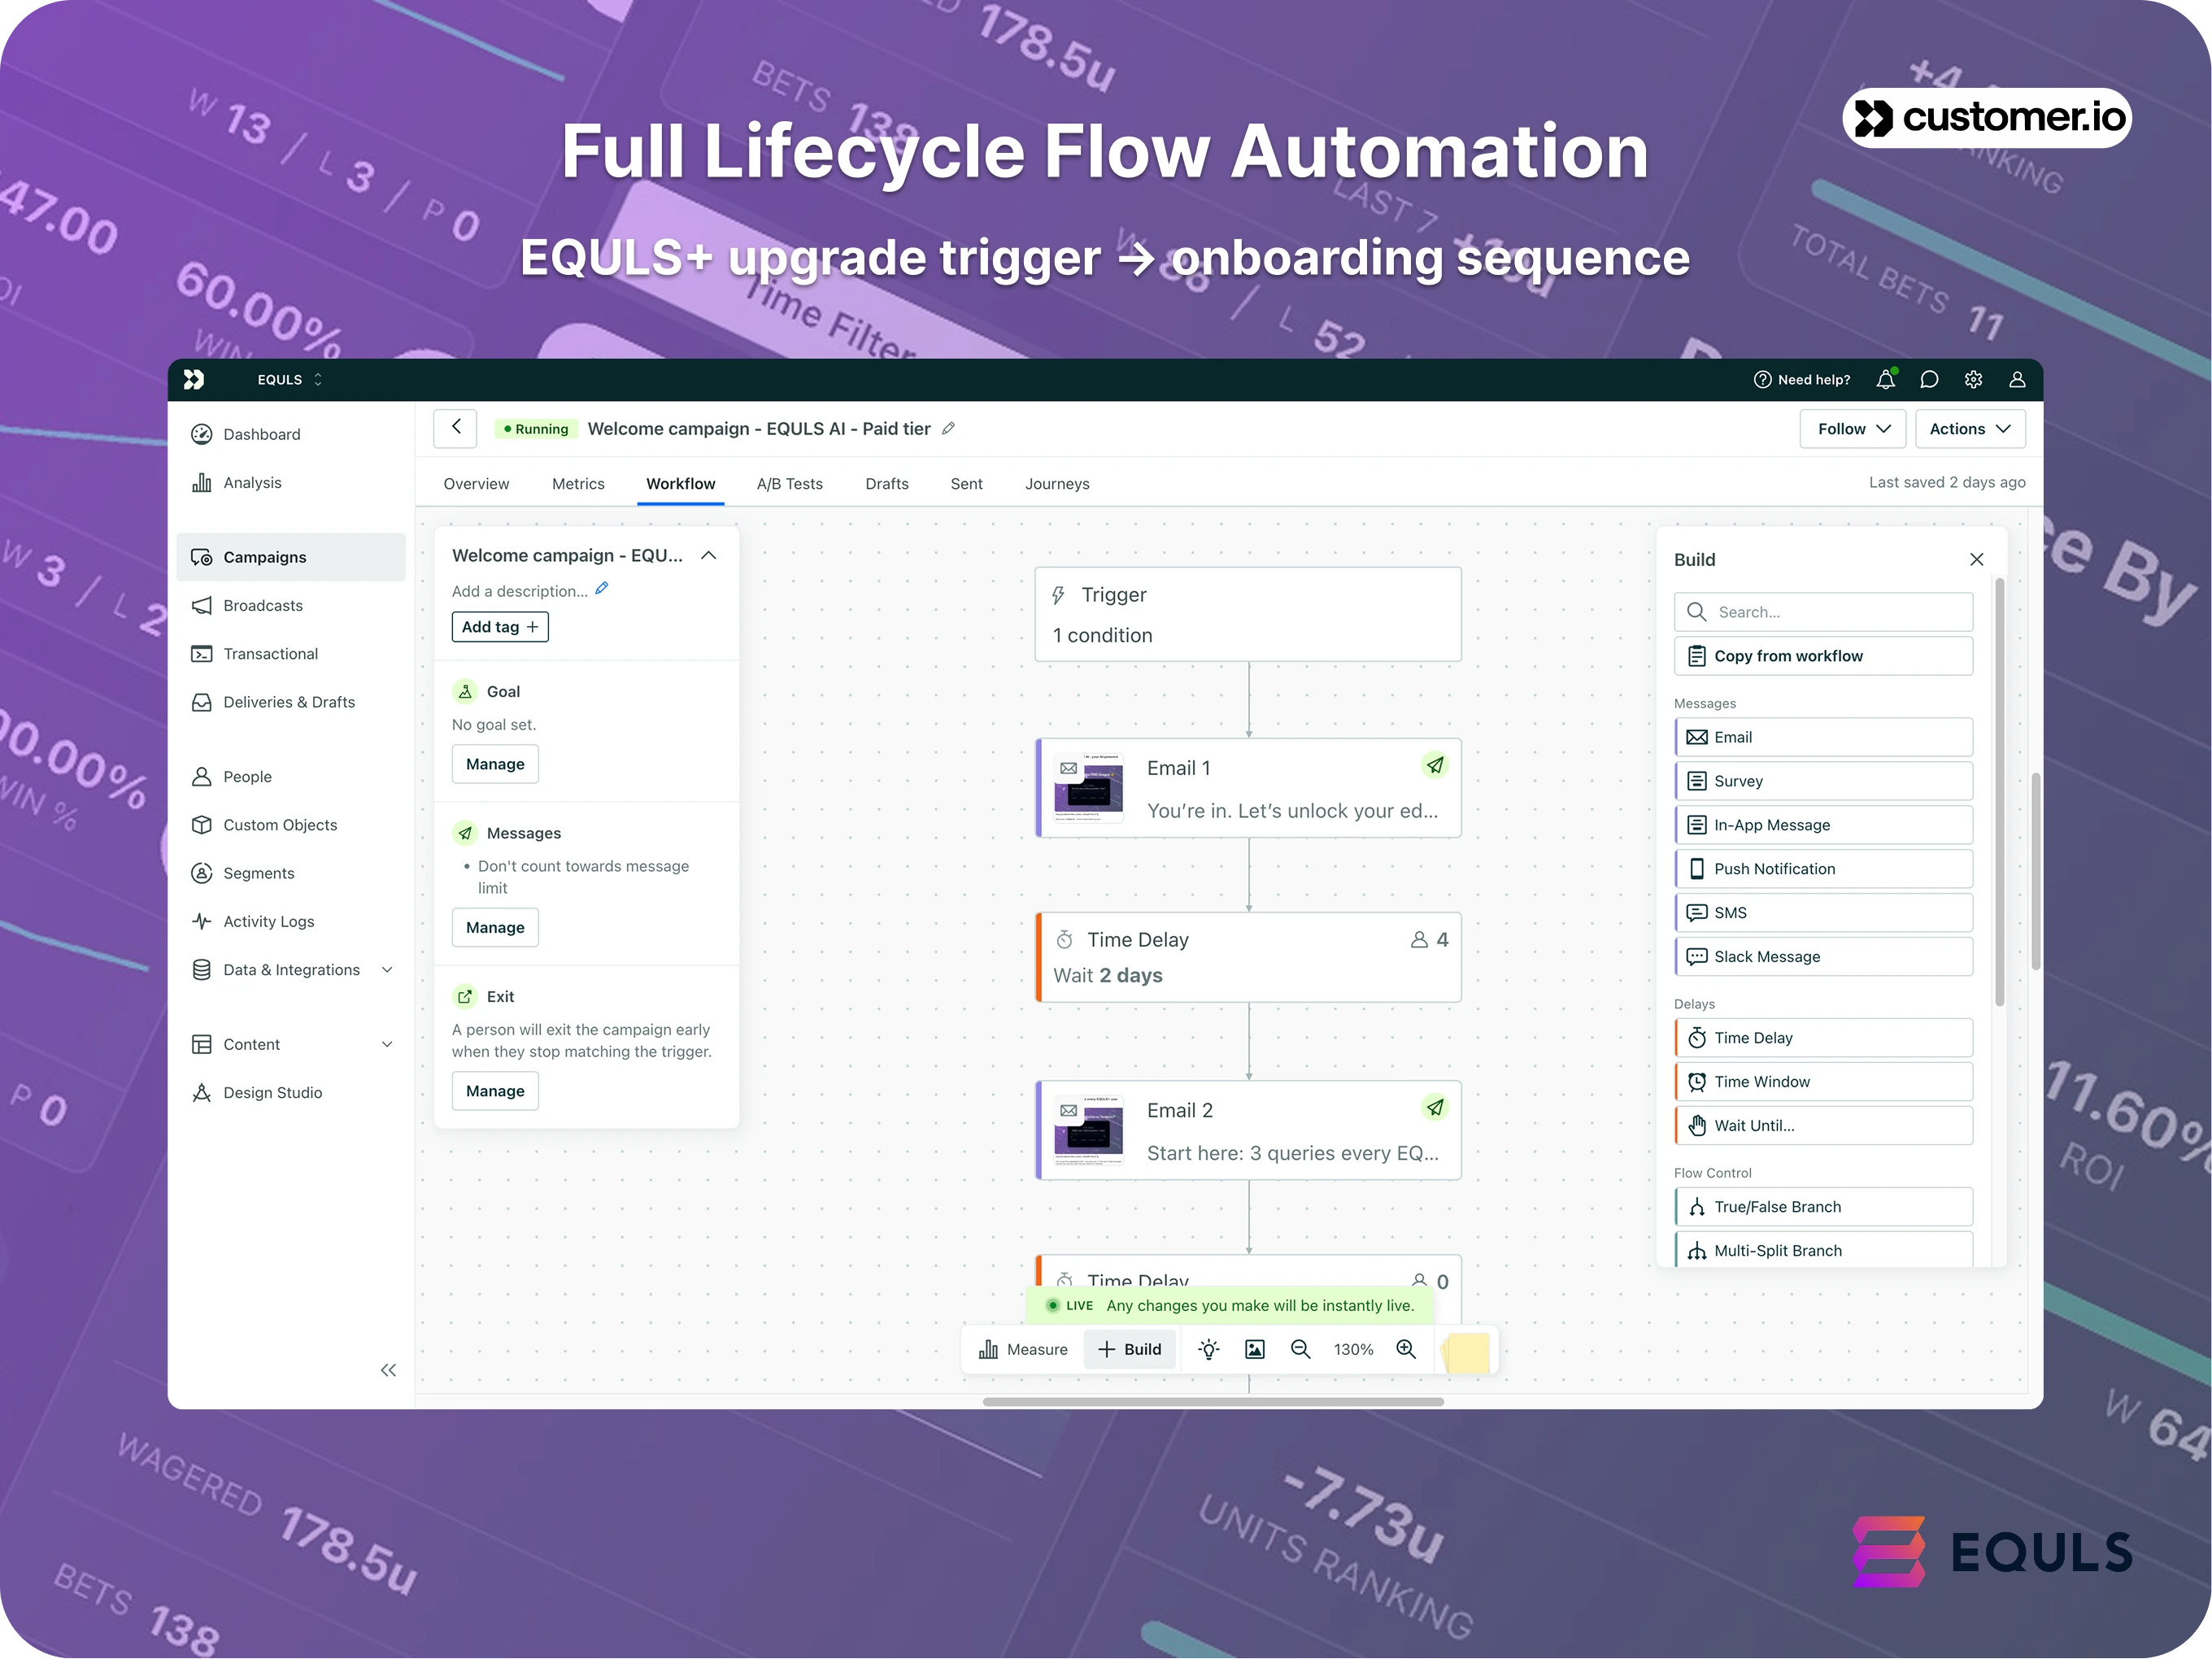
Task: Toggle the Measure view button
Action: point(1023,1349)
